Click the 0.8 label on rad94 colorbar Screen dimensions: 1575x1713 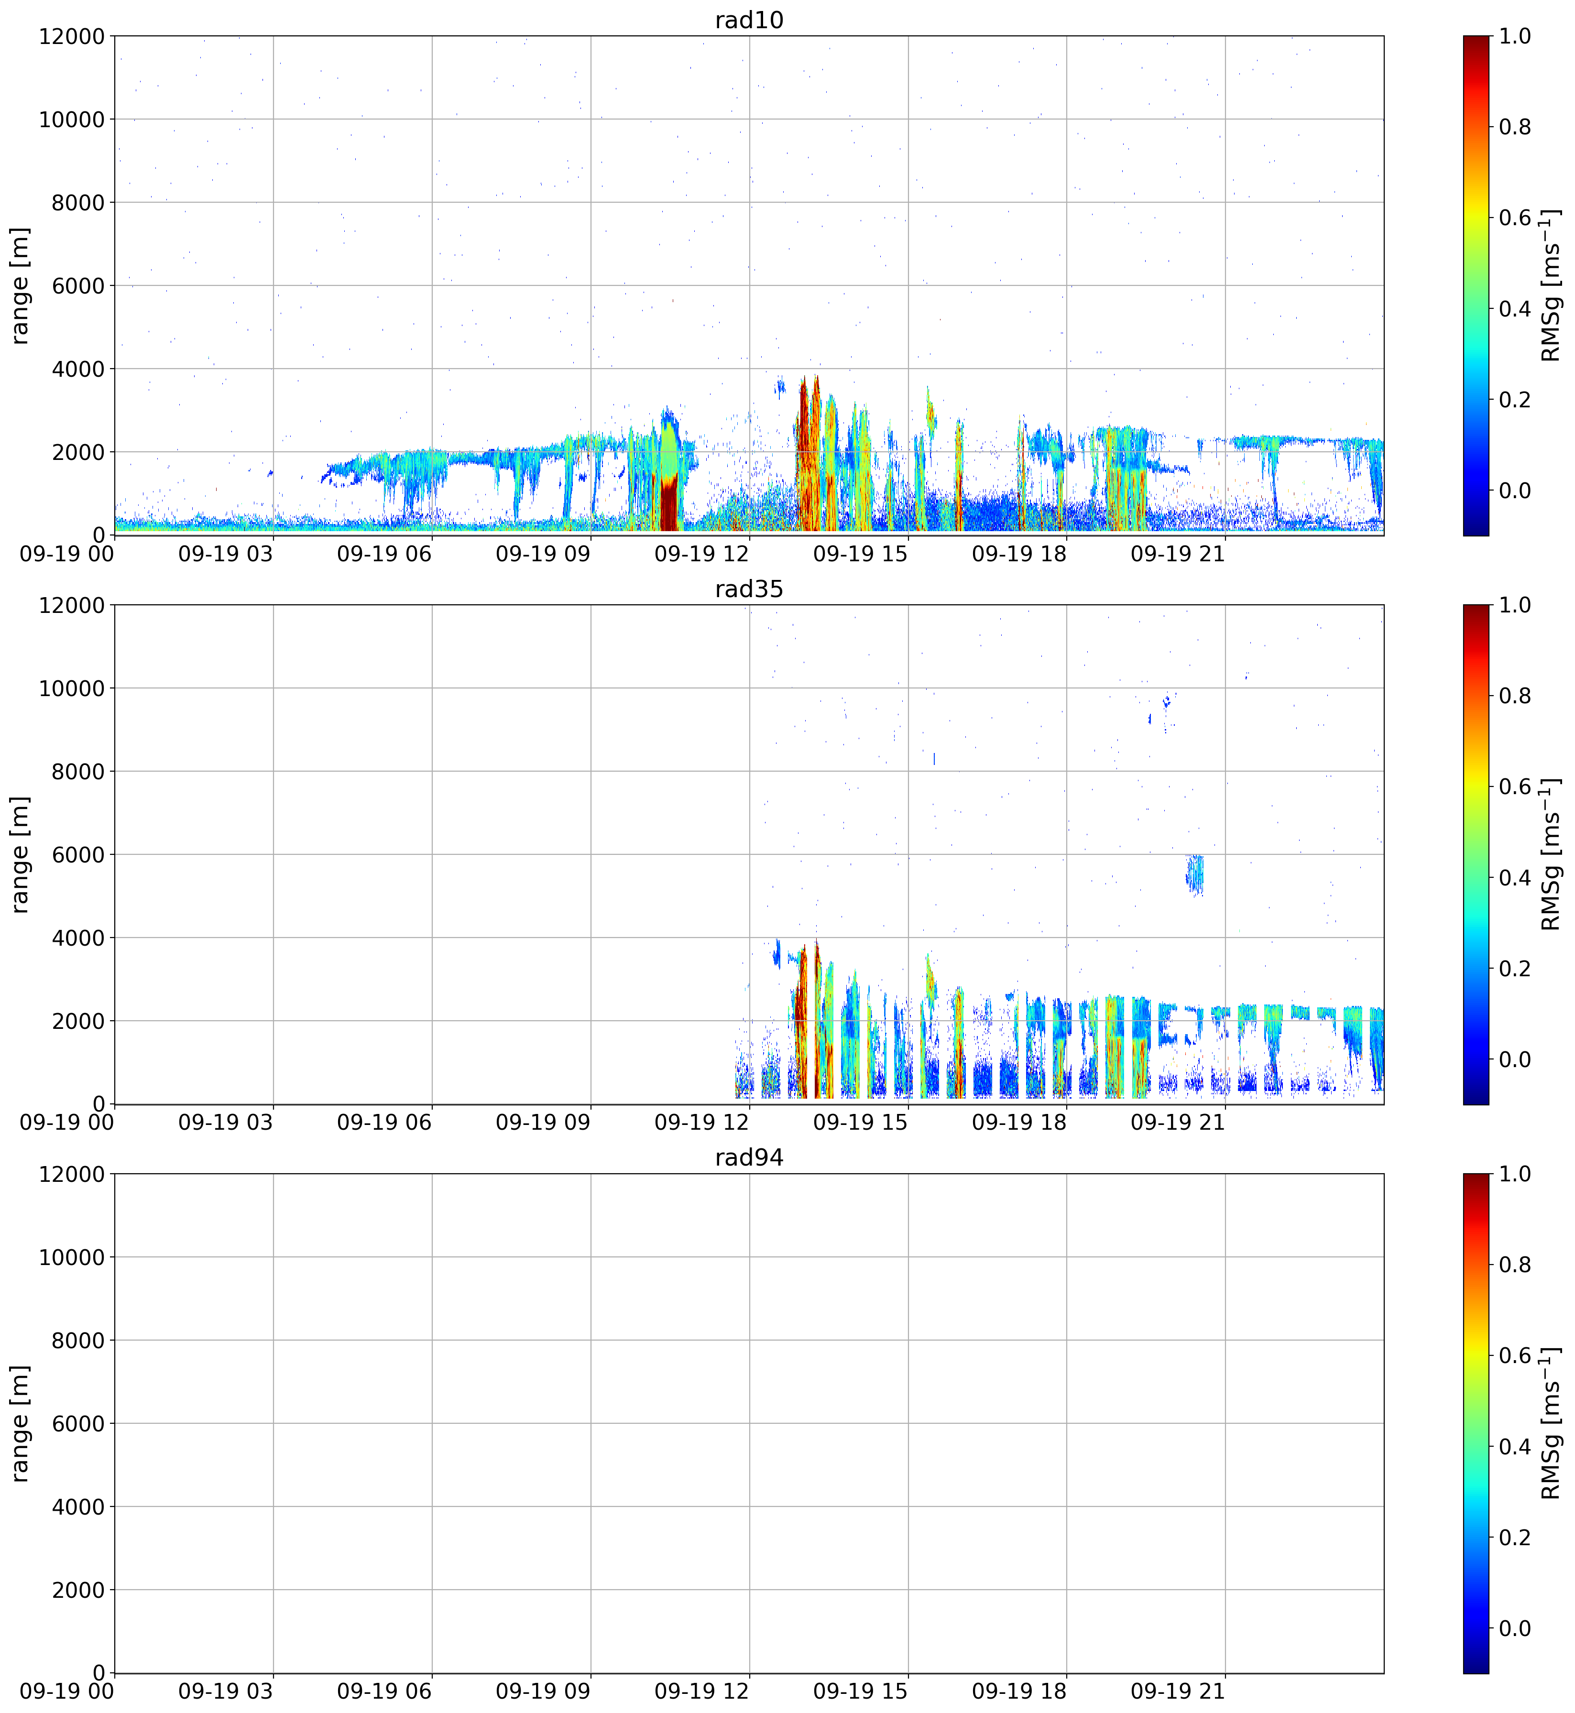coord(1515,1265)
